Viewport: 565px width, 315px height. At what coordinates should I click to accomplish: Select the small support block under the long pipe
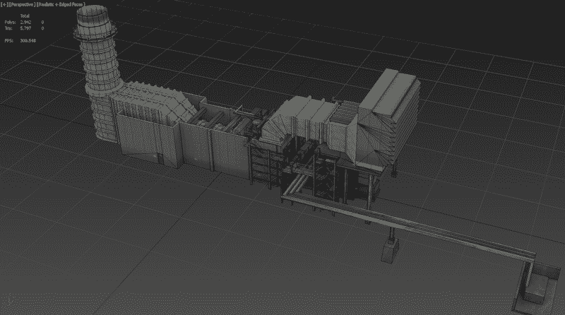388,251
